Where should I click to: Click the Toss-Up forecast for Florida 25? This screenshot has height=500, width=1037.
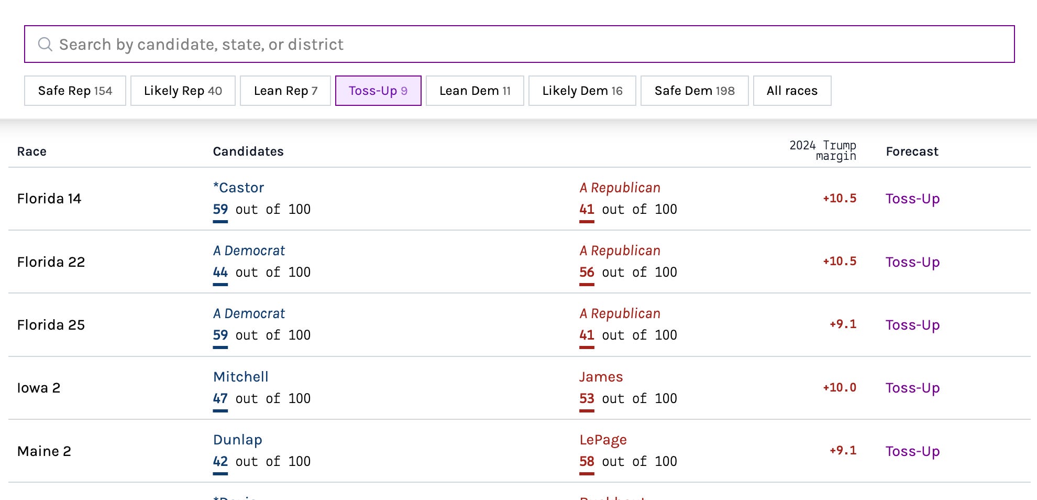pos(913,325)
